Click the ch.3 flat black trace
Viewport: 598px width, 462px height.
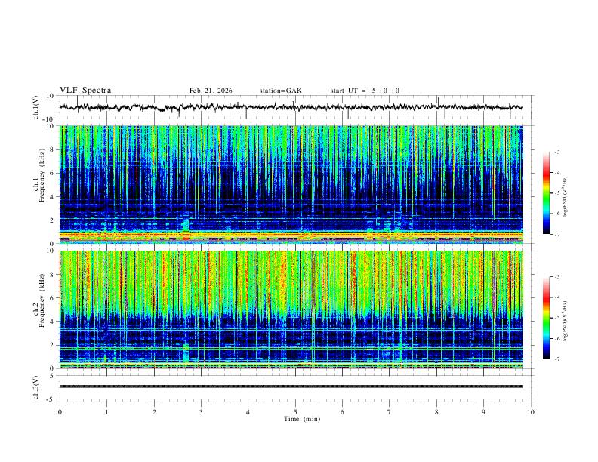[x=291, y=387]
